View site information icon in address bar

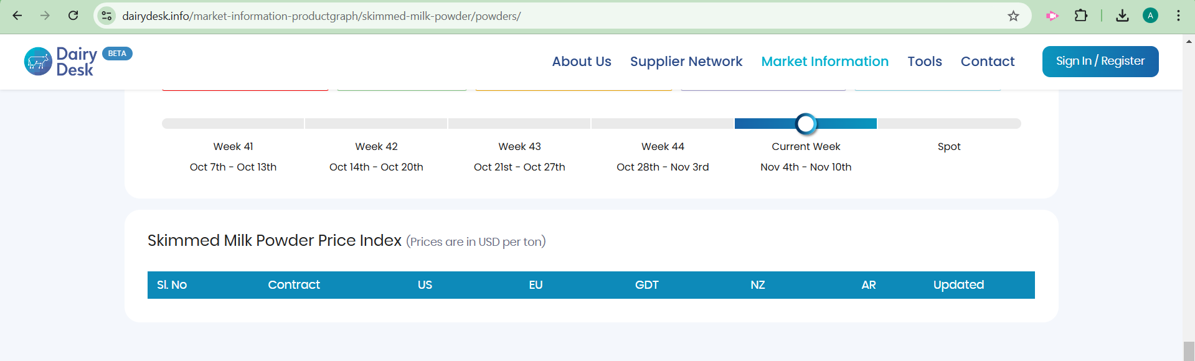(106, 16)
